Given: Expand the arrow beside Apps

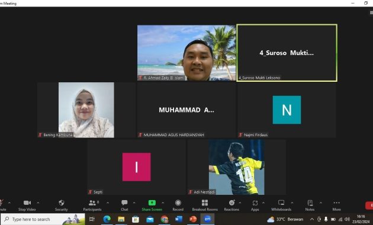Looking at the screenshot, I should pyautogui.click(x=263, y=203).
